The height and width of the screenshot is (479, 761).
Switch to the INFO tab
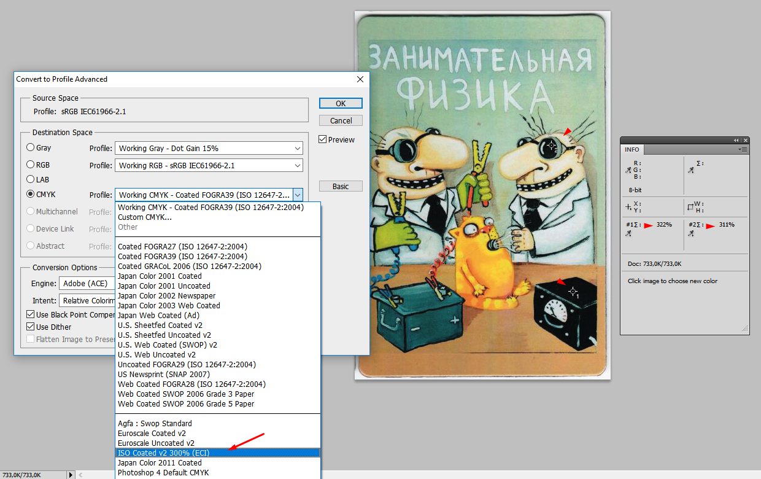(632, 149)
